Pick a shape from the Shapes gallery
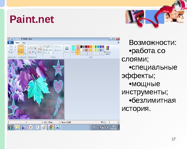The width and height of the screenshot is (187, 149). click(x=47, y=50)
